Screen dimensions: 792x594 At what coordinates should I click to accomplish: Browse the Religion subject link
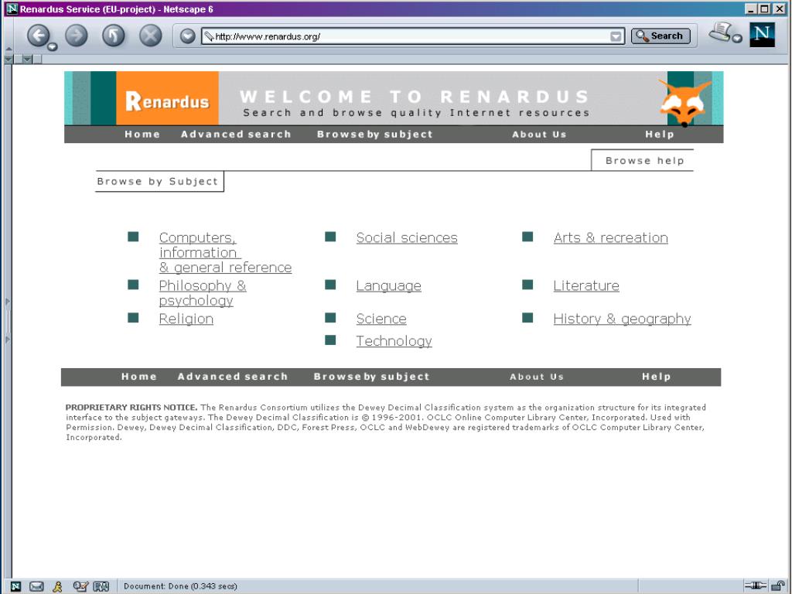tap(186, 319)
